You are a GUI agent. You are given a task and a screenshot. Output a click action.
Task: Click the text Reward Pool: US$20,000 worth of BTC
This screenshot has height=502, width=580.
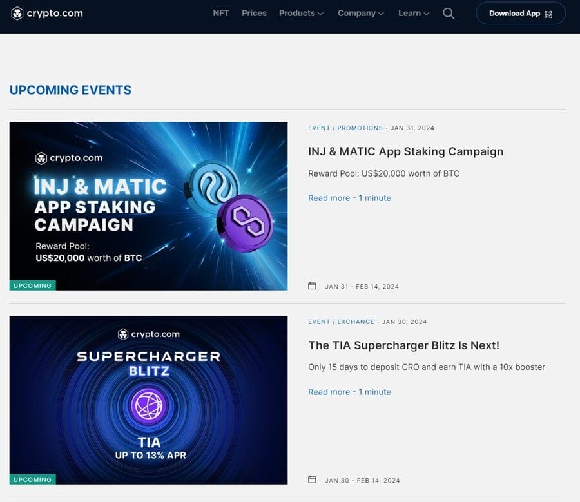(x=383, y=173)
